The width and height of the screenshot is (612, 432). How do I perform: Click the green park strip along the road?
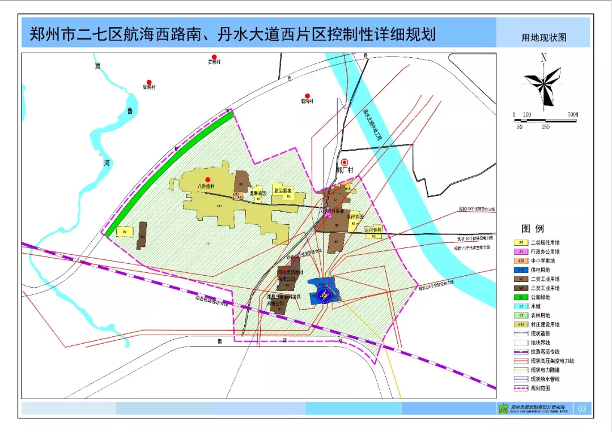[169, 174]
